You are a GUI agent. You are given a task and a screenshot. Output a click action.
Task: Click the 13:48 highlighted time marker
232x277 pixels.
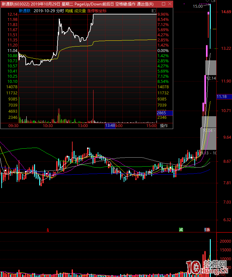point(110,126)
